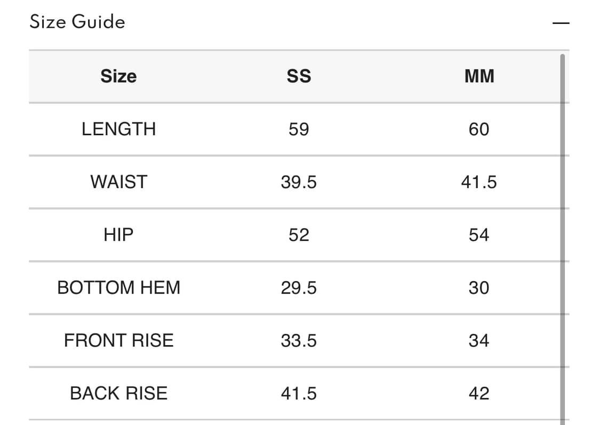Click the HIP row label
This screenshot has width=600, height=425.
click(118, 235)
